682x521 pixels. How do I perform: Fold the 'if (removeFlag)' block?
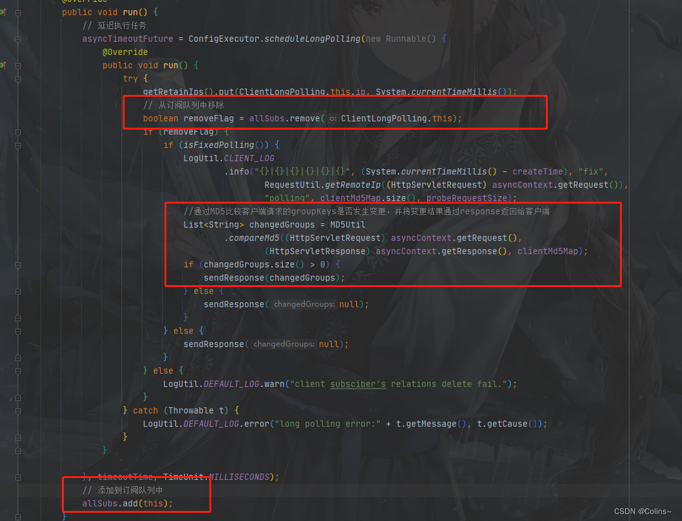18,132
